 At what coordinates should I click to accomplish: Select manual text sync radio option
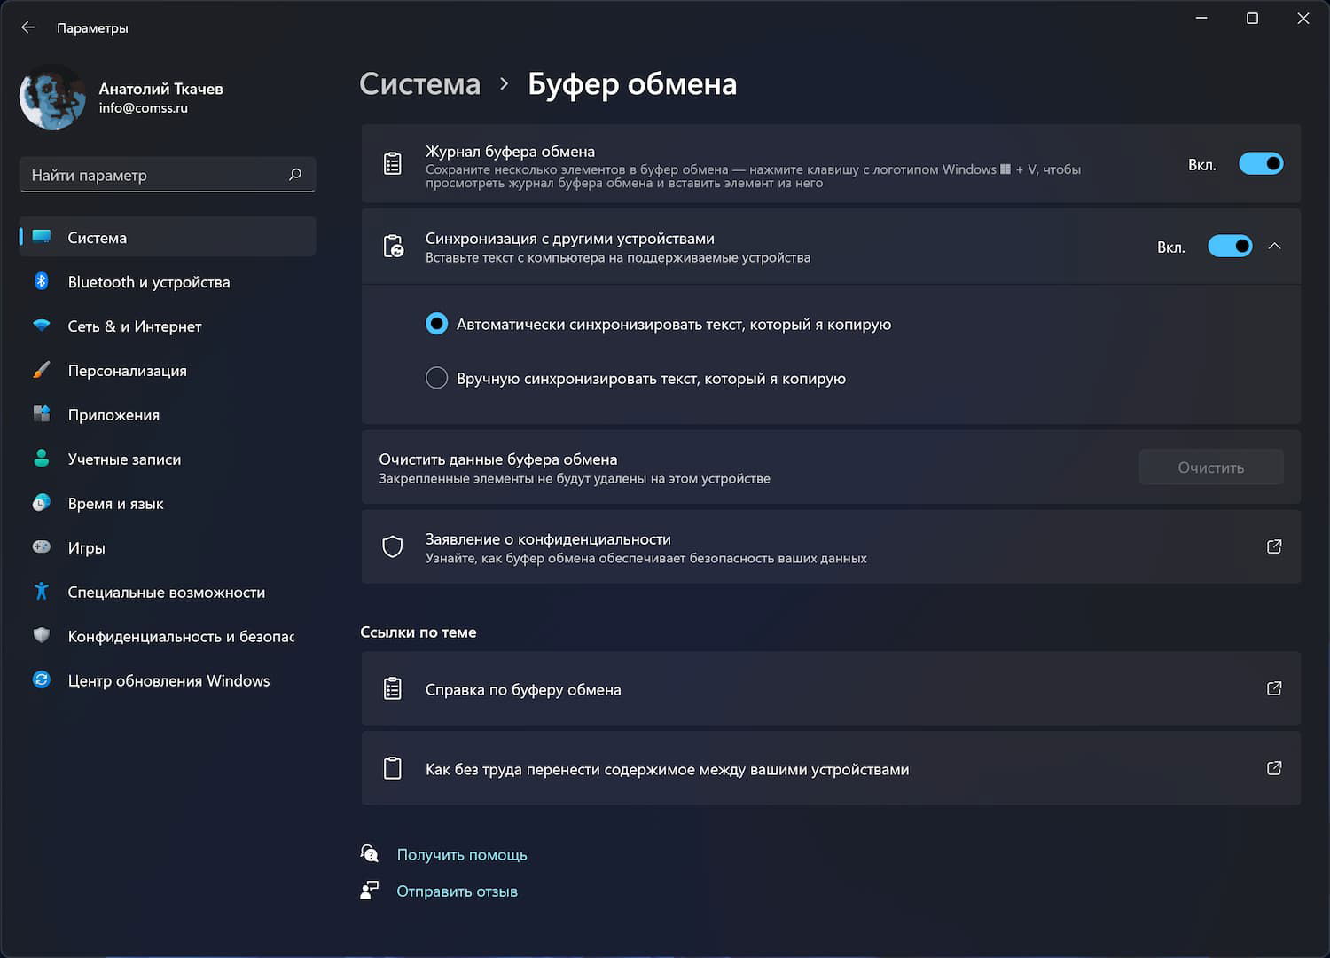pos(437,379)
